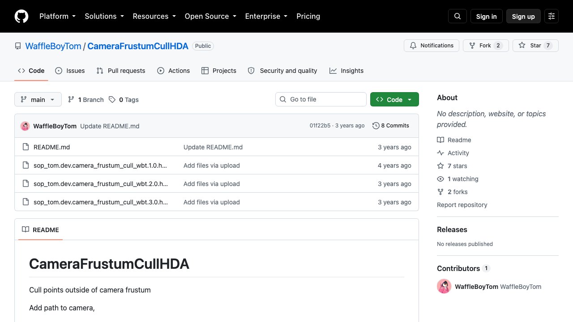View 1 Branch list
Viewport: 573px width, 322px height.
pos(86,100)
